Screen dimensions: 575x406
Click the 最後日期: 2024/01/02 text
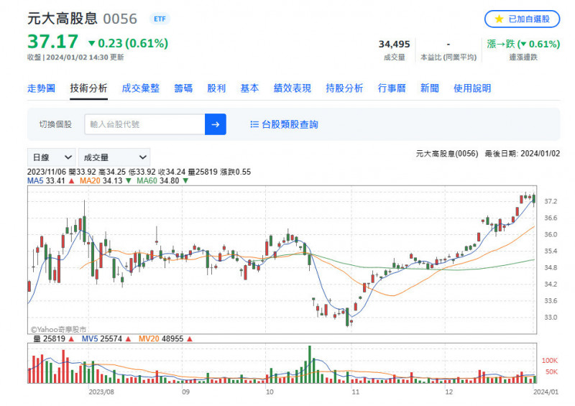[523, 153]
